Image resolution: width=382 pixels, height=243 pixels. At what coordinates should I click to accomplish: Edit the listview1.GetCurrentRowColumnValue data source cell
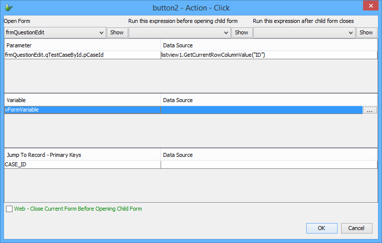point(268,55)
